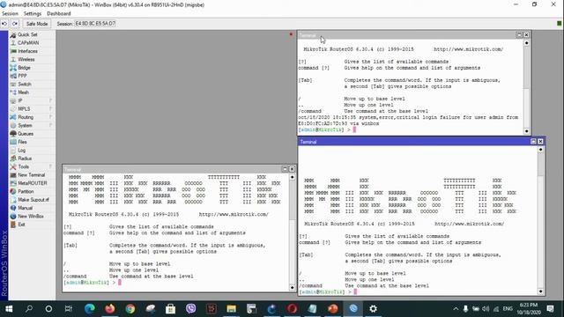Viewport: 564px width, 317px height.
Task: Show hidden system tray icons
Action: 456,309
